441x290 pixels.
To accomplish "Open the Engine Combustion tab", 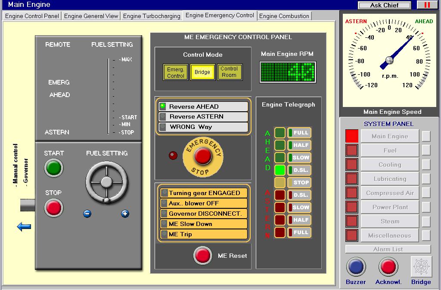I will click(x=284, y=16).
